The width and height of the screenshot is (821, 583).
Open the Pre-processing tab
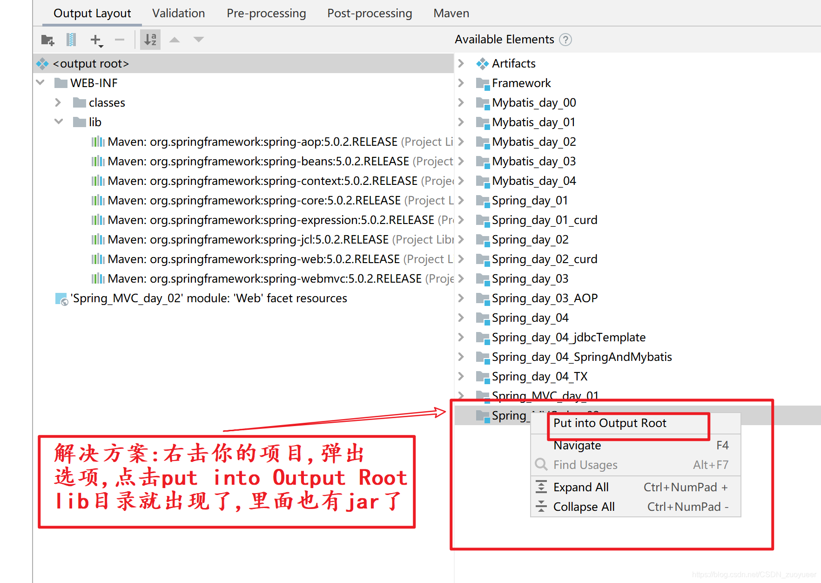[266, 14]
